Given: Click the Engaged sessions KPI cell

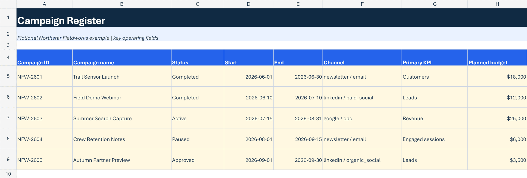Looking at the screenshot, I should pos(435,139).
